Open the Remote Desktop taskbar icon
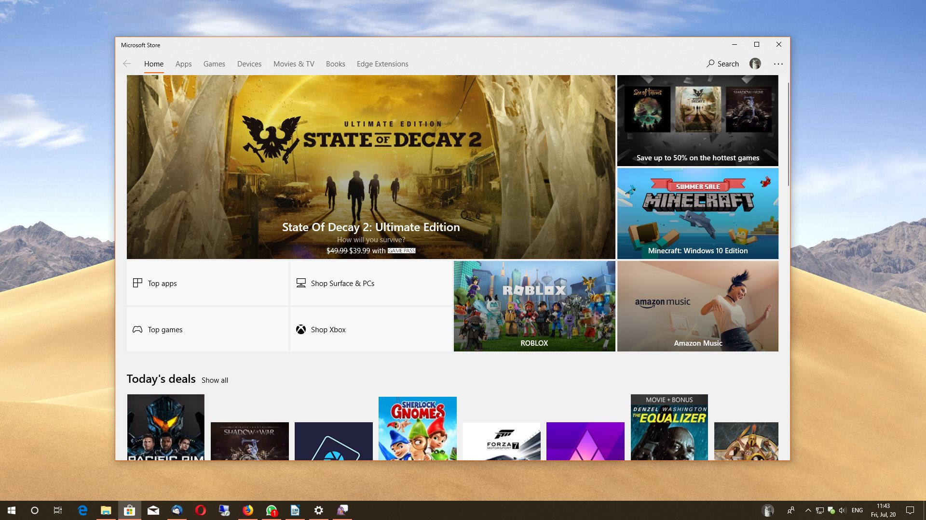Viewport: 926px width, 520px height. click(224, 510)
